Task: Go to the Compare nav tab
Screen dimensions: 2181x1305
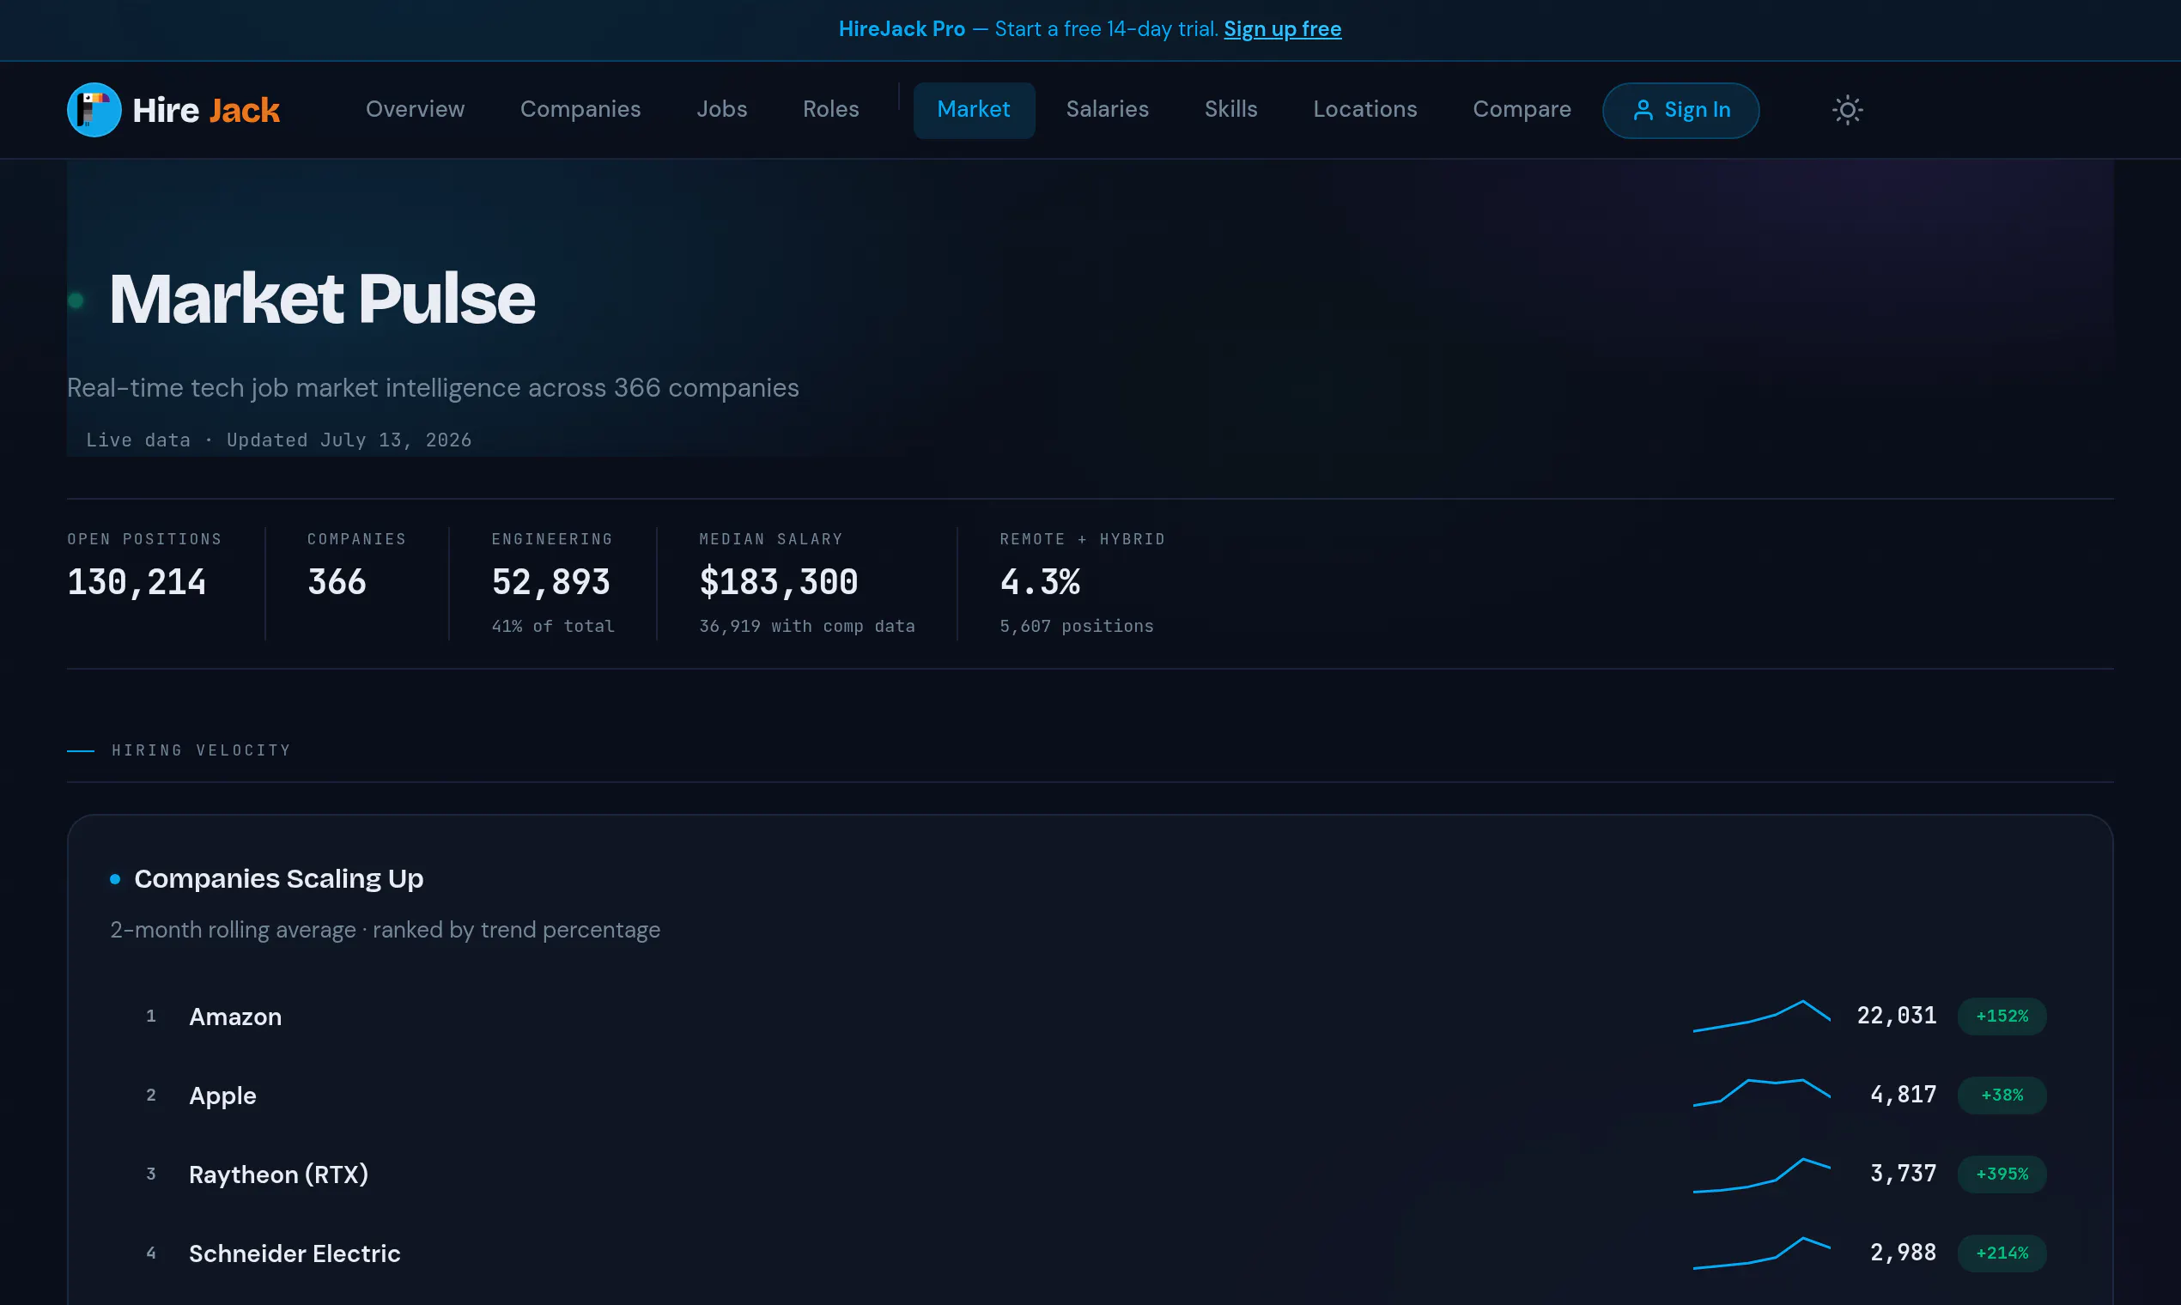Action: pyautogui.click(x=1522, y=109)
